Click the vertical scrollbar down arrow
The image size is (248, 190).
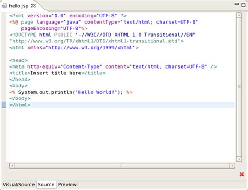click(239, 159)
